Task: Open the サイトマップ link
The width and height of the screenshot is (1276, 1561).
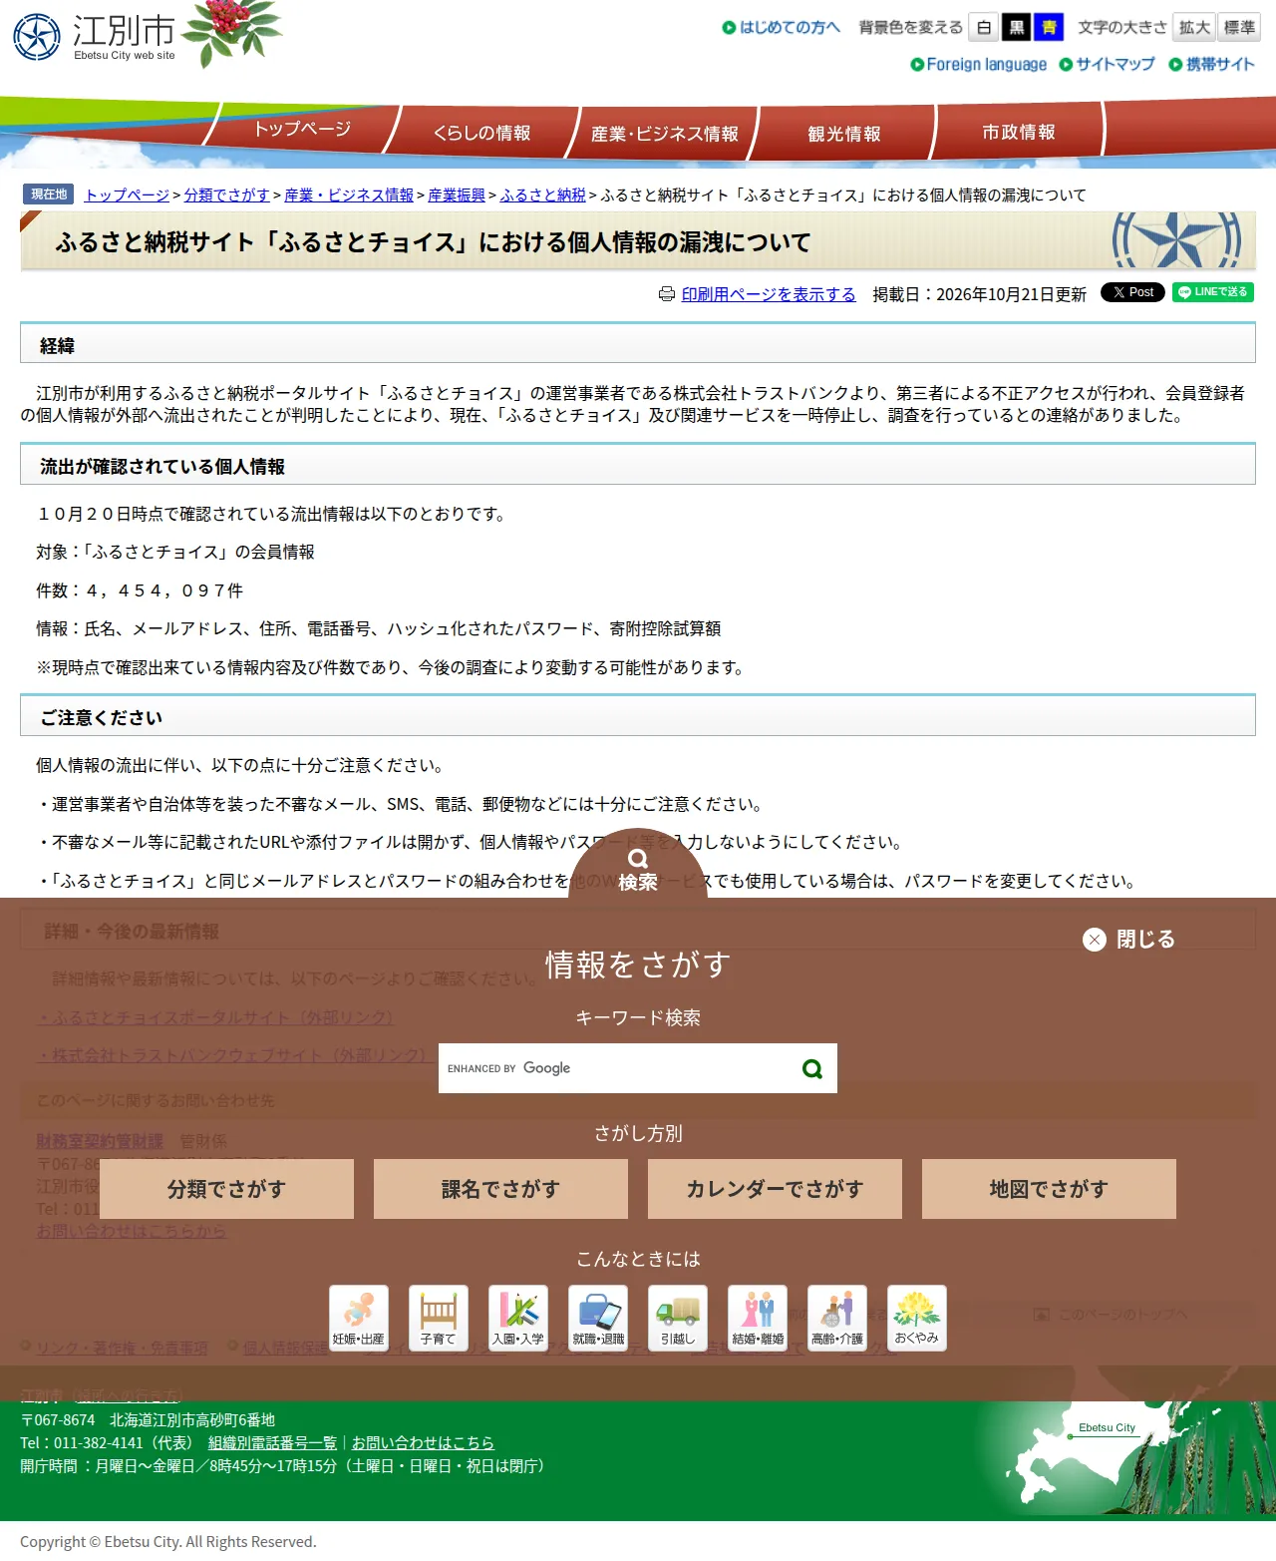Action: (x=1107, y=64)
